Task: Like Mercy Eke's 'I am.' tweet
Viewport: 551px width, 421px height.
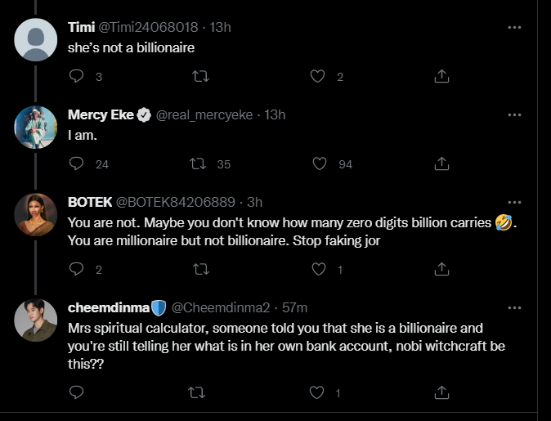Action: coord(319,164)
